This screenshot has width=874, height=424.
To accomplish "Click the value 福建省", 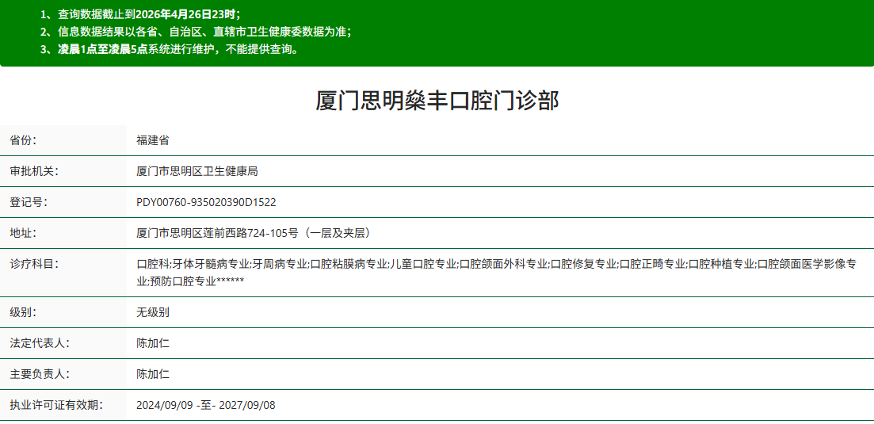I will click(x=153, y=140).
